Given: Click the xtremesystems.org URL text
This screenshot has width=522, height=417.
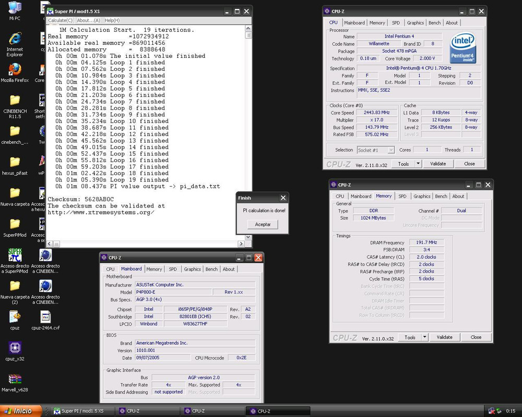Looking at the screenshot, I should pyautogui.click(x=101, y=212).
